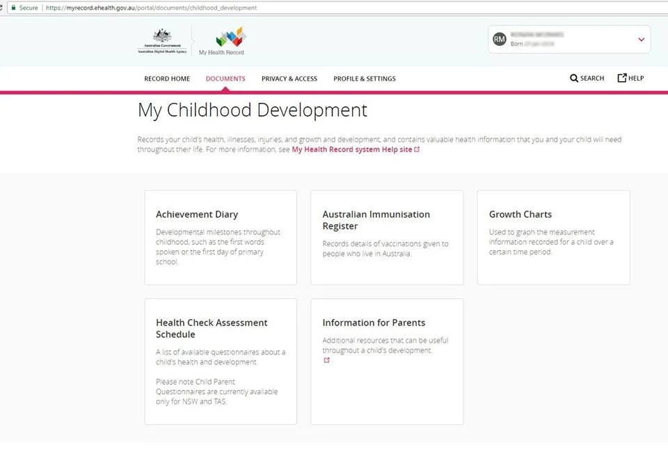Open the My Health Record system Help site link
668x454 pixels.
pyautogui.click(x=351, y=149)
